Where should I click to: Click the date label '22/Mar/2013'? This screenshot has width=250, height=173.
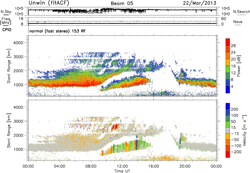click(199, 3)
